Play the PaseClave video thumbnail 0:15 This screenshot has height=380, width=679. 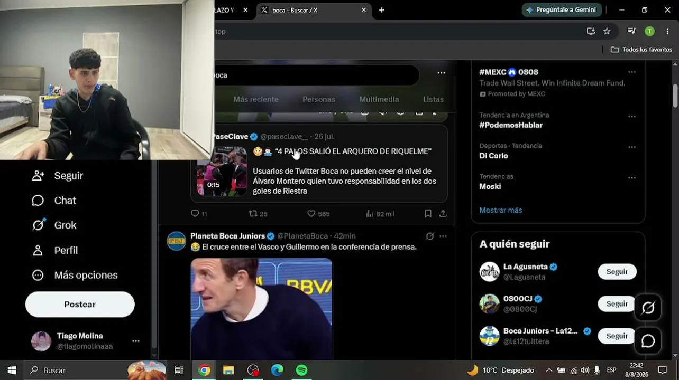(222, 172)
